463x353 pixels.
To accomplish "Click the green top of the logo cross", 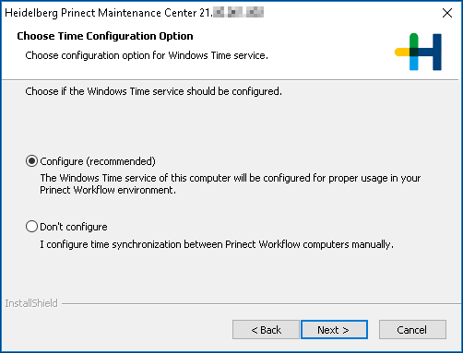I will pyautogui.click(x=414, y=40).
